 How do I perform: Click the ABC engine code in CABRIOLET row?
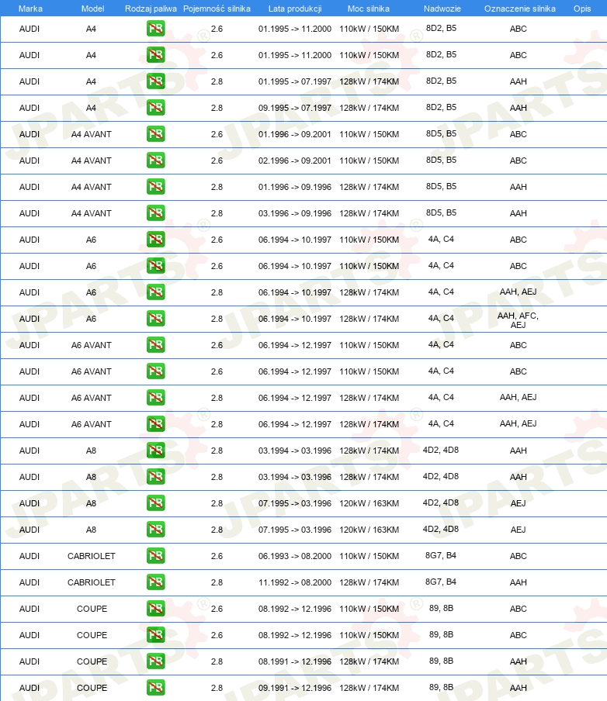518,556
